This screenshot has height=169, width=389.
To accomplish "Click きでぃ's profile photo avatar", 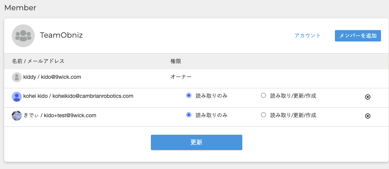I will 16,116.
